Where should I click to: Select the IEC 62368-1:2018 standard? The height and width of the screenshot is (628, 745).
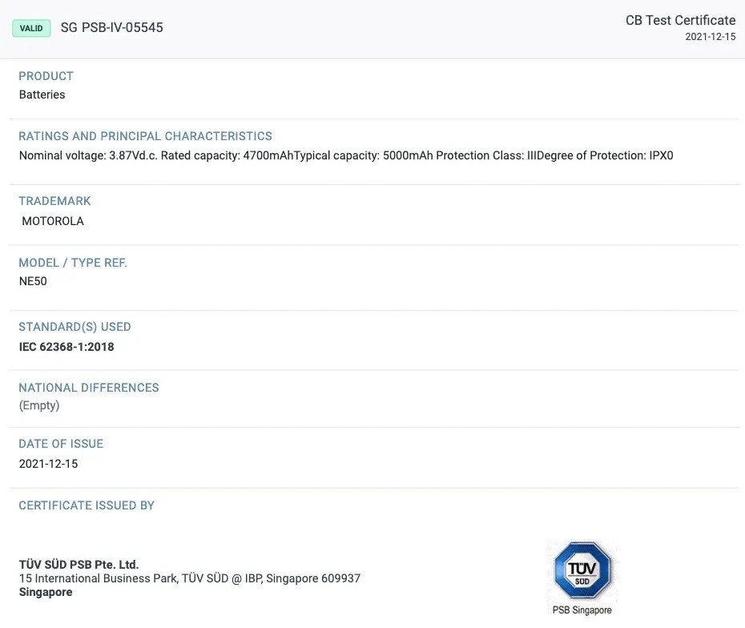click(66, 347)
